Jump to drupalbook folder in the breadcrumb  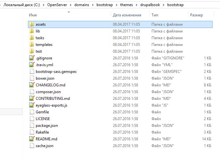[150, 5]
